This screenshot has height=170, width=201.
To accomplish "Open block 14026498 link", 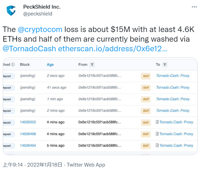I will click(28, 134).
